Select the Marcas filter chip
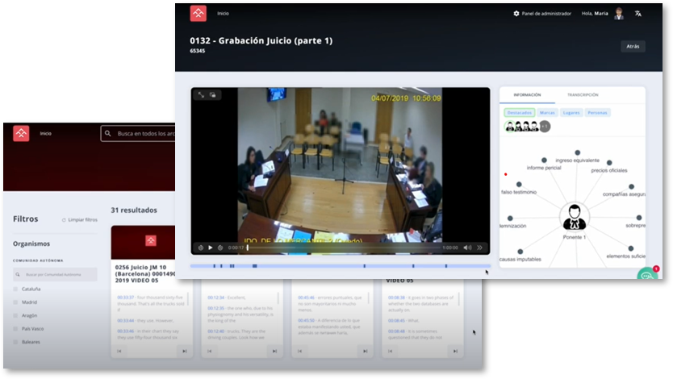This screenshot has height=379, width=673. tap(547, 113)
